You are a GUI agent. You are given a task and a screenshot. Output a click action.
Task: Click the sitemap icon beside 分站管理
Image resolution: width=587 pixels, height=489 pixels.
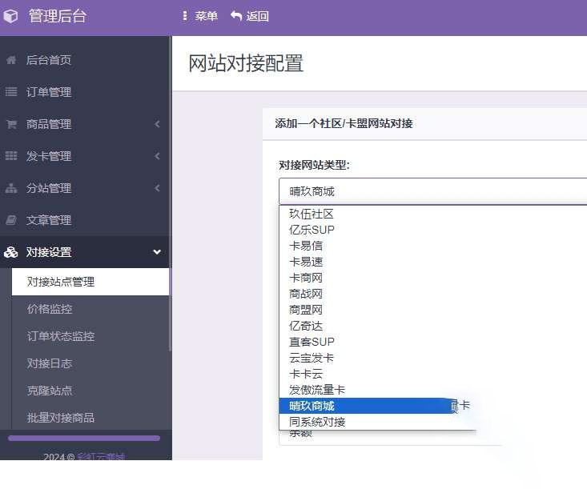pos(11,188)
